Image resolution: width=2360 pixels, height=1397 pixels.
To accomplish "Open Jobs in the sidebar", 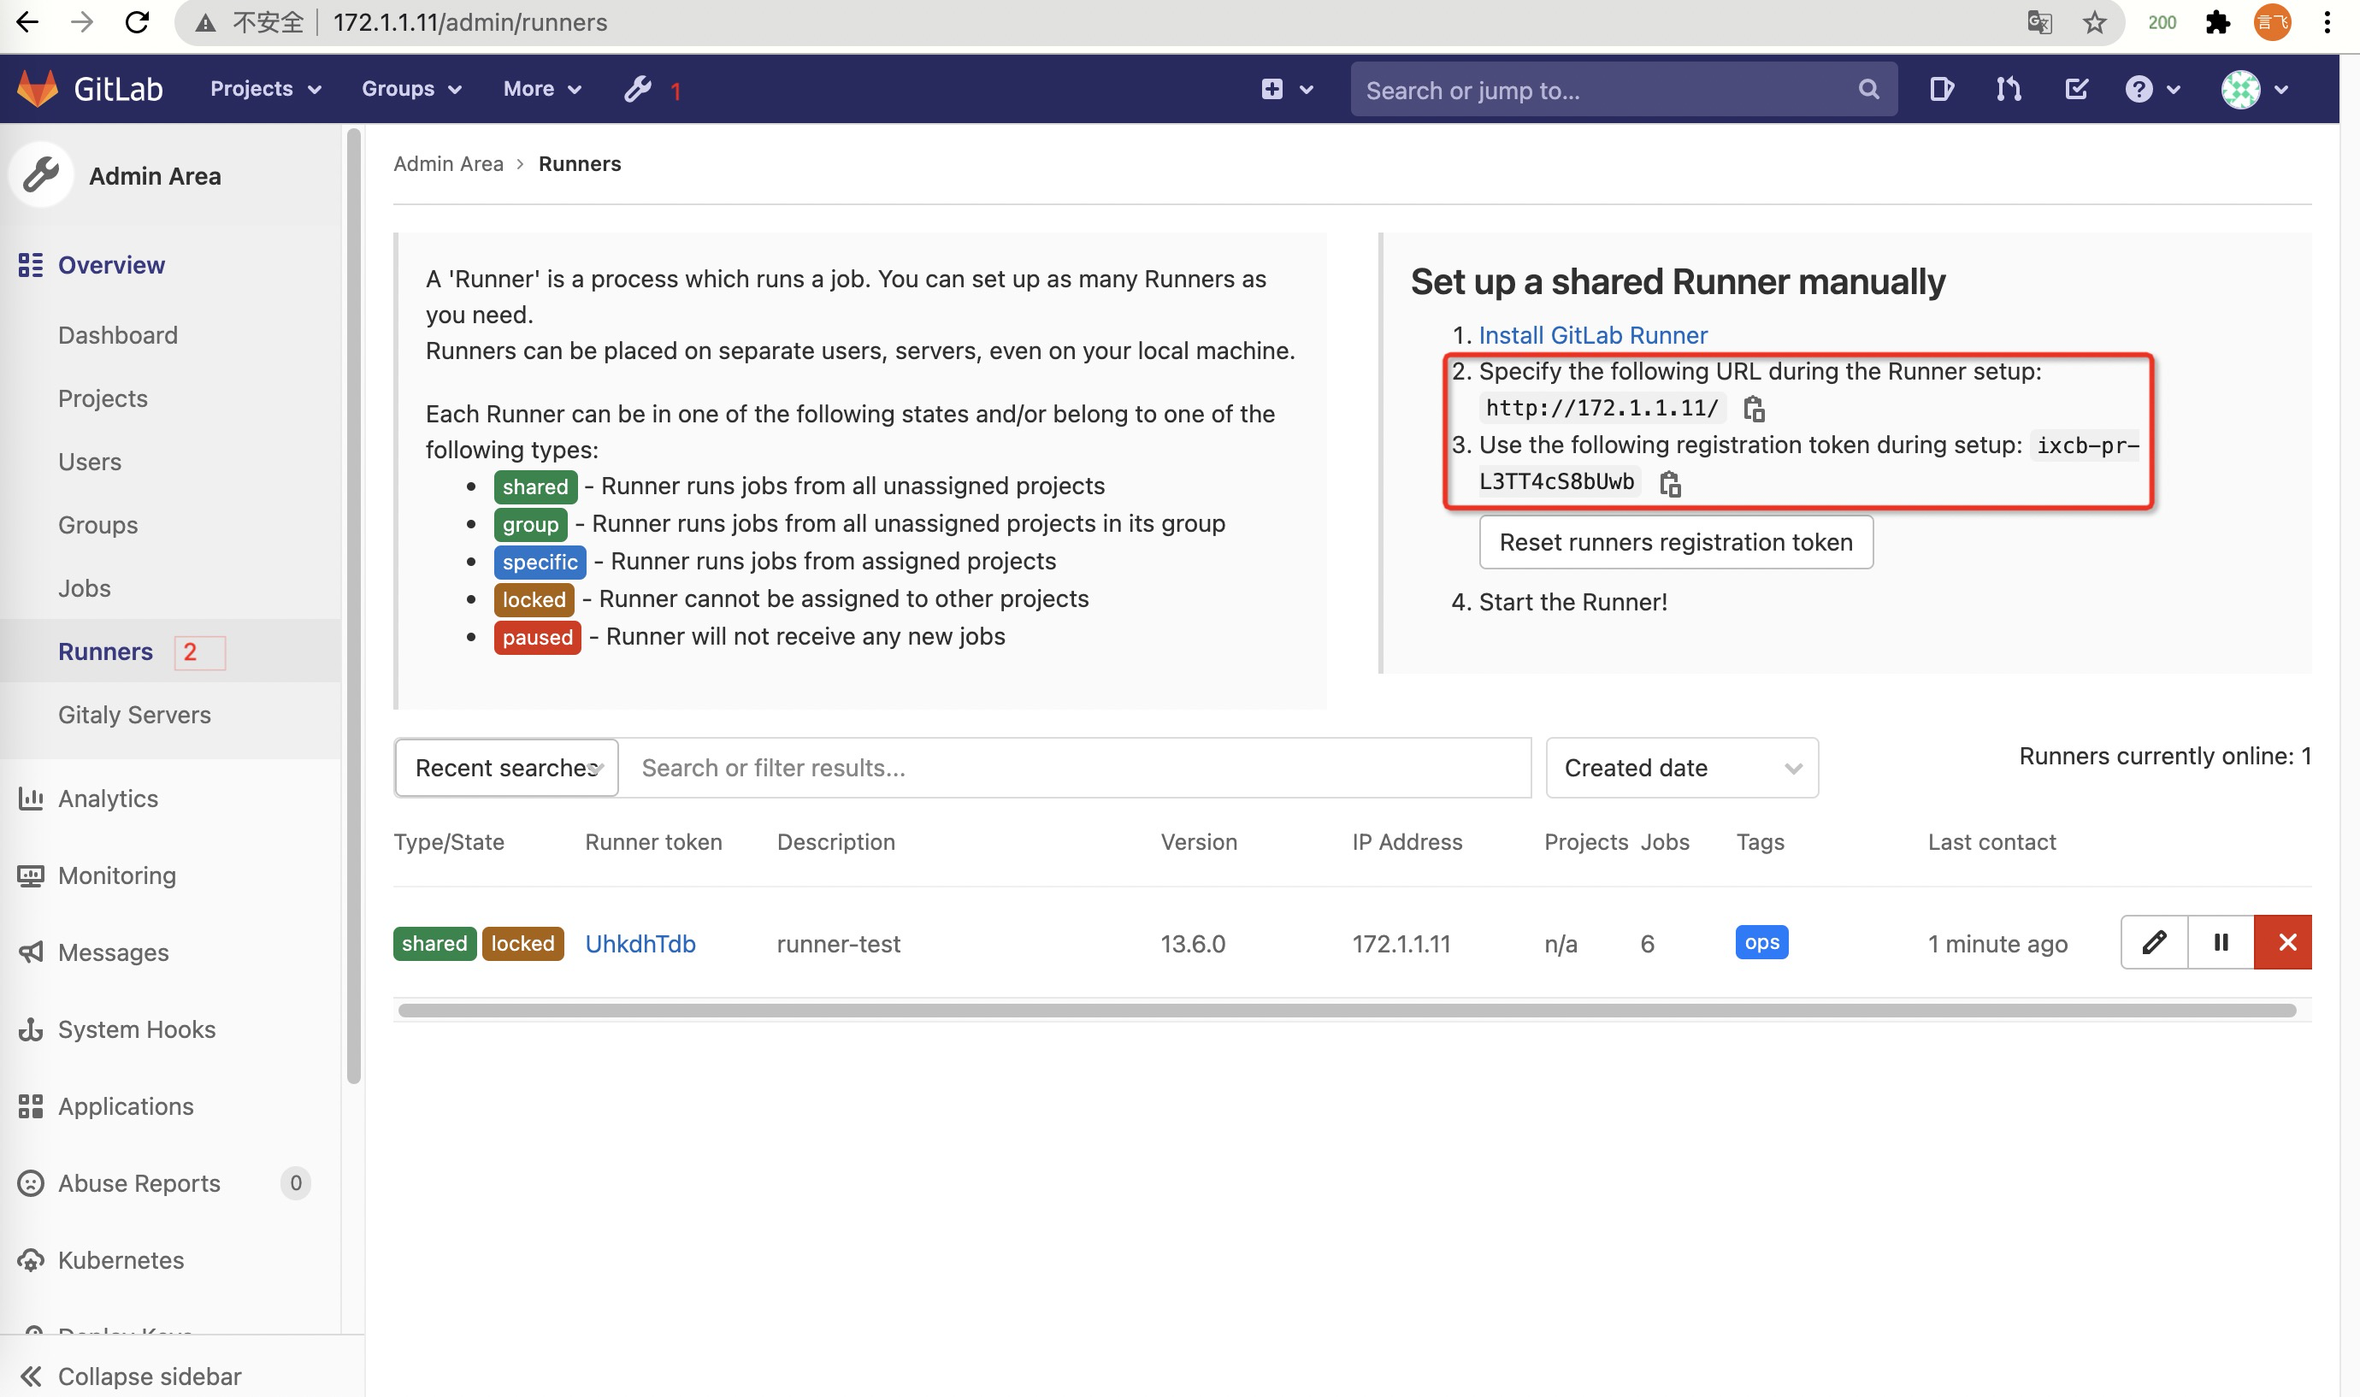I will point(84,587).
